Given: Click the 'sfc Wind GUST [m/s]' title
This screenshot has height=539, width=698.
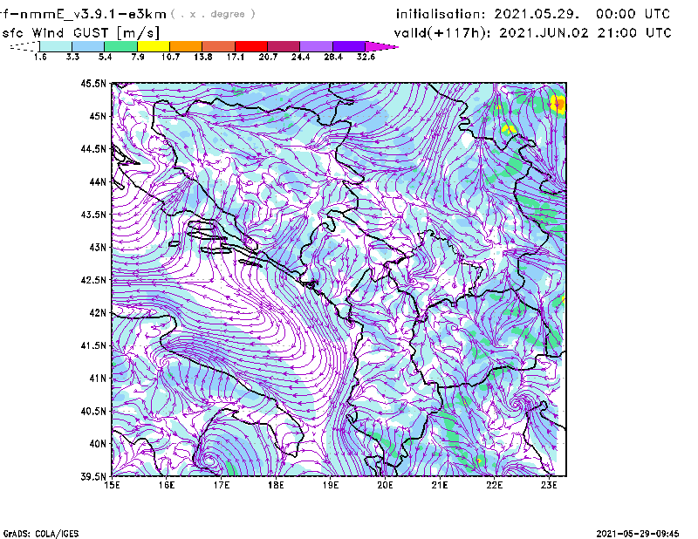Looking at the screenshot, I should pos(80,33).
